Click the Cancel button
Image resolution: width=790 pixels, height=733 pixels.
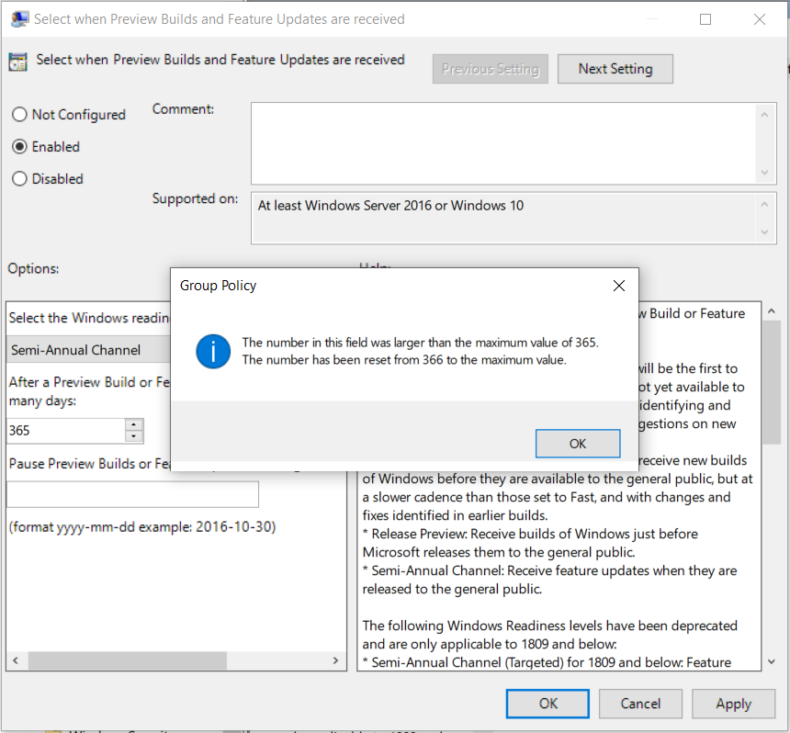pyautogui.click(x=640, y=704)
